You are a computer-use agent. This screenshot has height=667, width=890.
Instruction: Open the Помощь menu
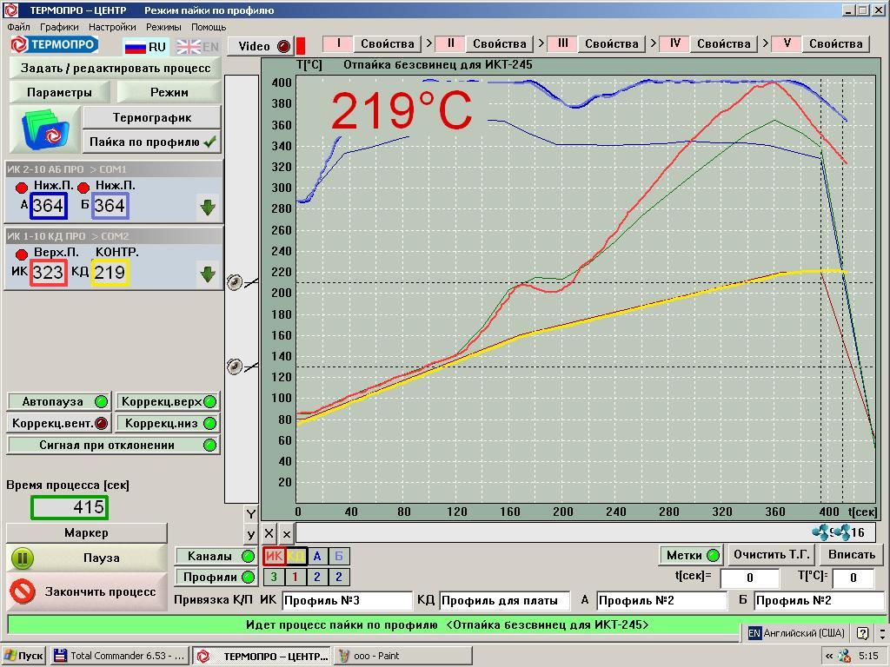point(209,27)
